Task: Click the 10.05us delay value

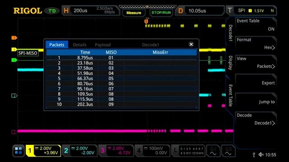Action: (197, 11)
